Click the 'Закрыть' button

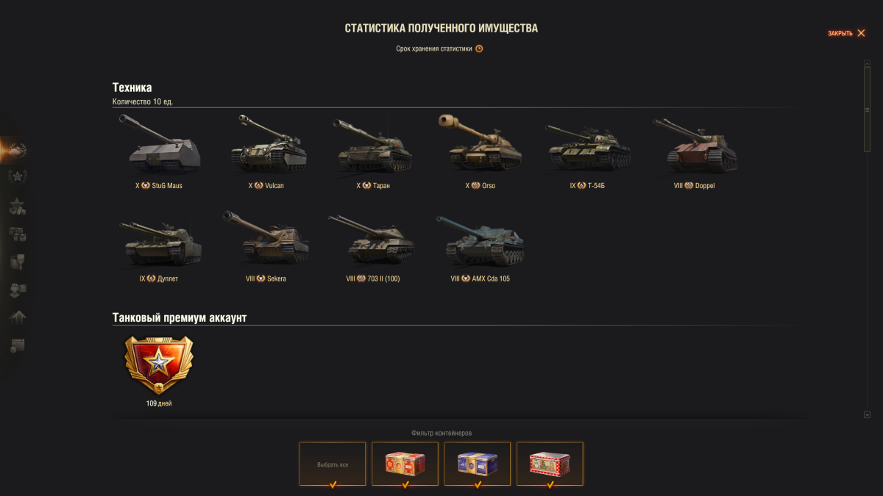pyautogui.click(x=846, y=33)
